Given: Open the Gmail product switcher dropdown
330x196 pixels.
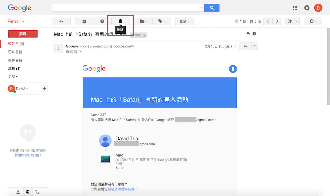Looking at the screenshot, I should pyautogui.click(x=16, y=21).
